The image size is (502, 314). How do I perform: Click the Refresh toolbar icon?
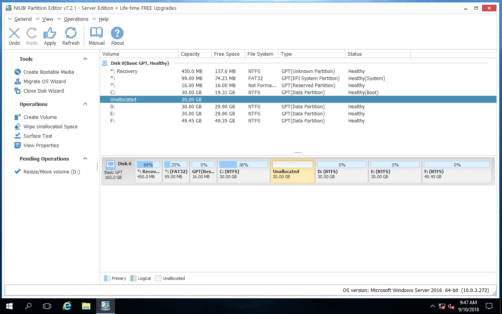[x=71, y=33]
